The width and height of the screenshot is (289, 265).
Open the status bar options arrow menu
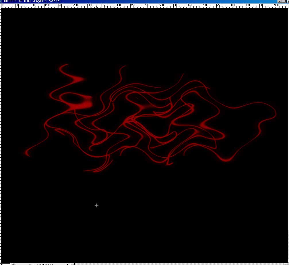(x=68, y=264)
